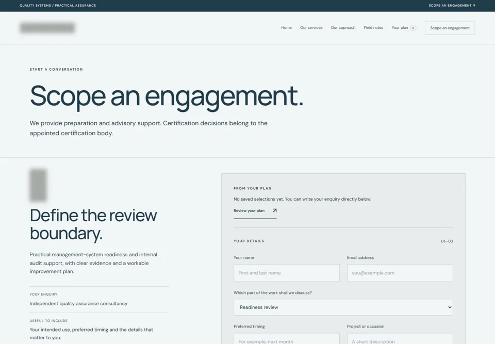Click 'Which part of the work shall we discuss?' label
Image resolution: width=495 pixels, height=344 pixels.
[272, 293]
